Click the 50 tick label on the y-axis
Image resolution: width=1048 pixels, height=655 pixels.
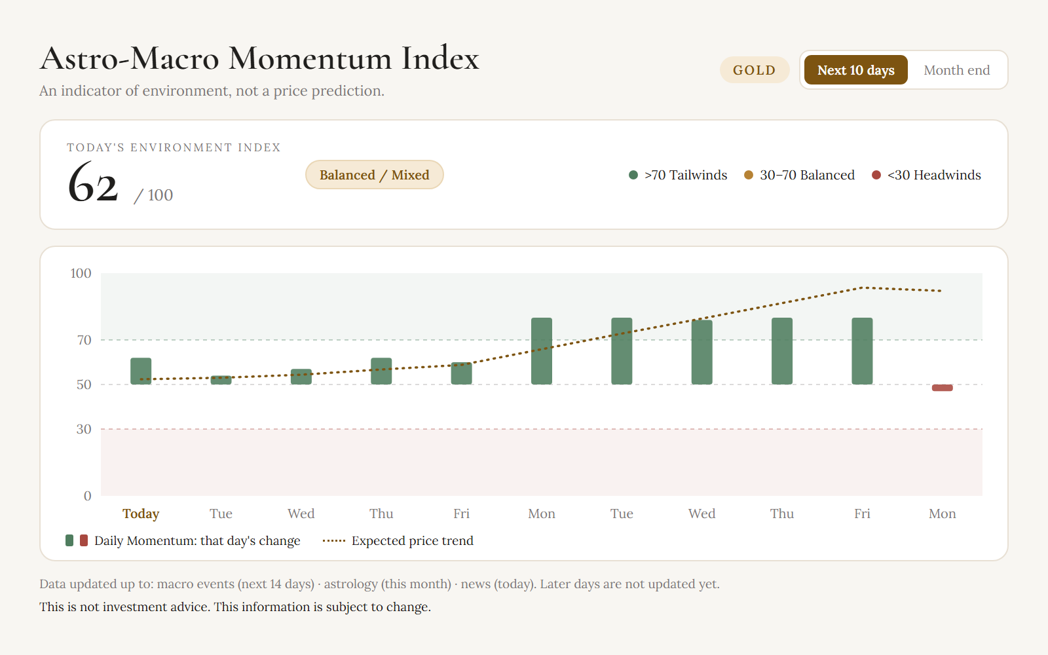tap(84, 384)
